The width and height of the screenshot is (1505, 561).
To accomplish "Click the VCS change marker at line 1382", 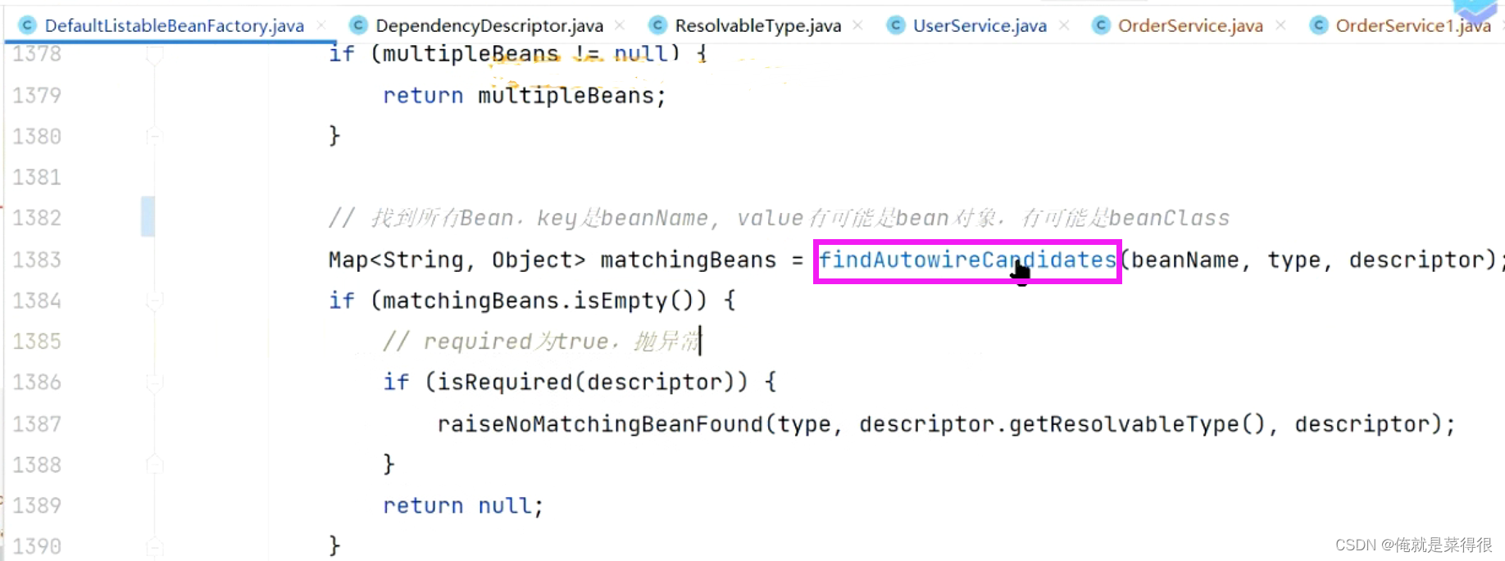I will click(x=148, y=217).
